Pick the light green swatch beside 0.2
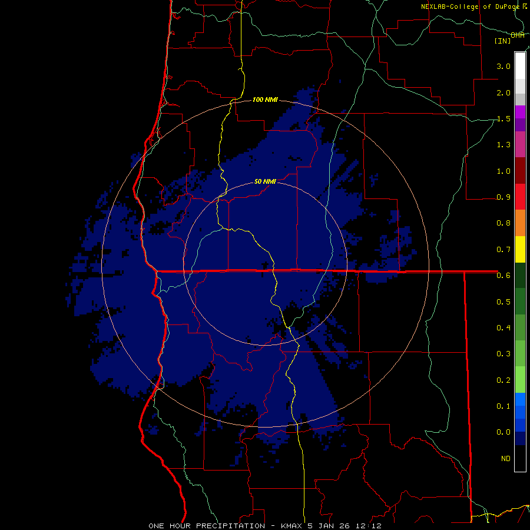Viewport: 530px width, 530px height. (520, 380)
